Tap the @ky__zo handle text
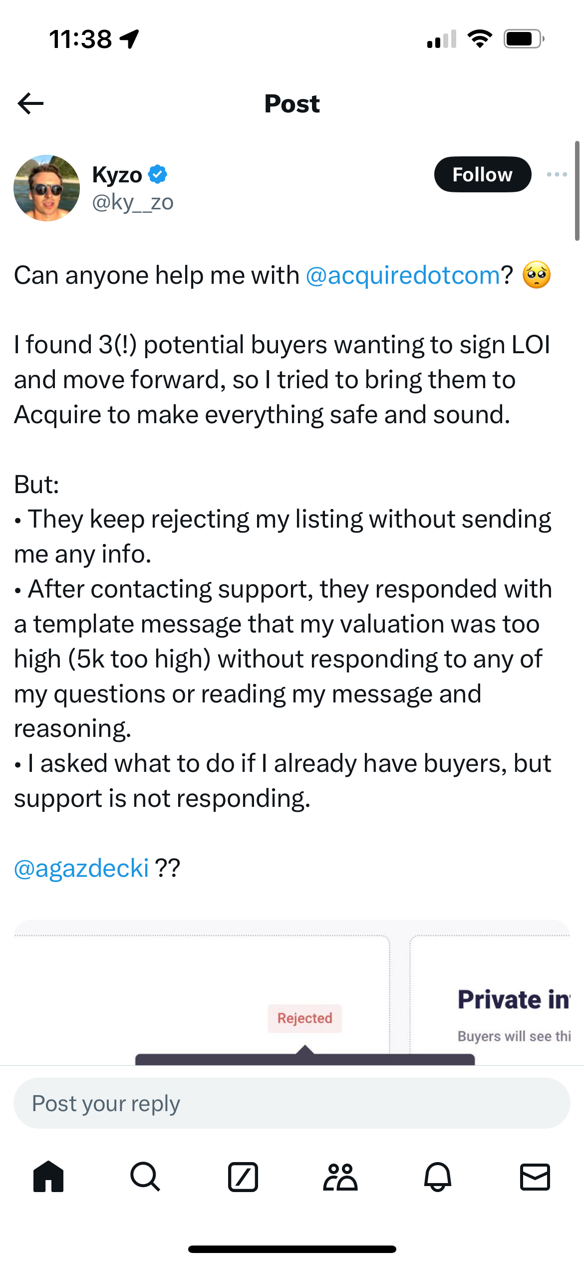This screenshot has width=584, height=1265. [x=133, y=202]
